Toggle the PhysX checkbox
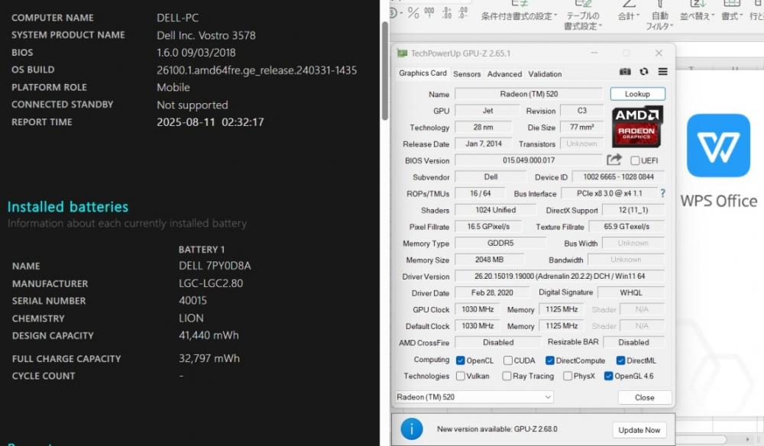Viewport: 764px width, 446px height. [x=568, y=376]
